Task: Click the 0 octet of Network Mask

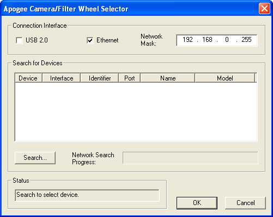Action: pos(227,40)
